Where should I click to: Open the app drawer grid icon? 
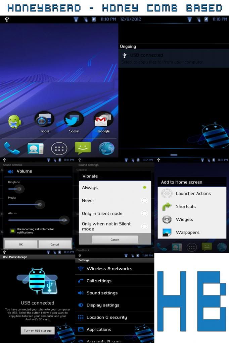(59, 148)
